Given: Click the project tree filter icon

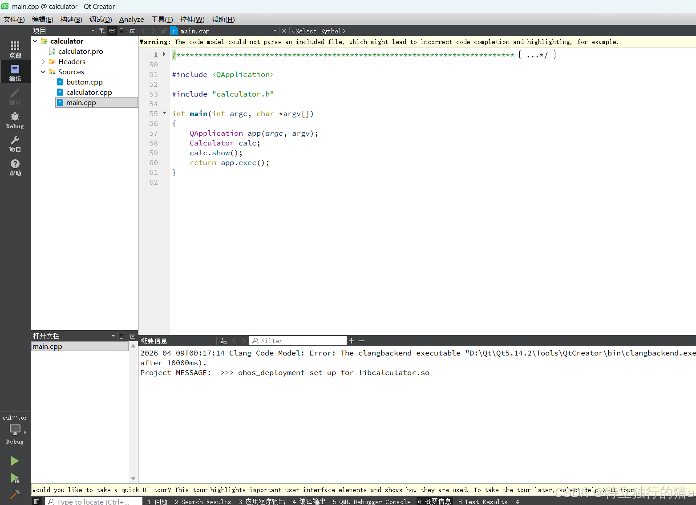Looking at the screenshot, I should (x=102, y=31).
